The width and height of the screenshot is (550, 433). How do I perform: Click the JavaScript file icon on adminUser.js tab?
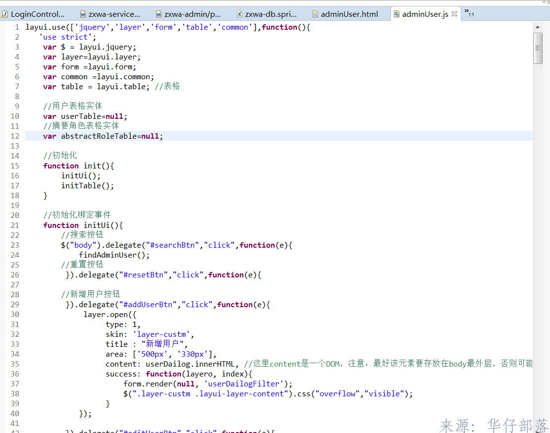coord(397,14)
